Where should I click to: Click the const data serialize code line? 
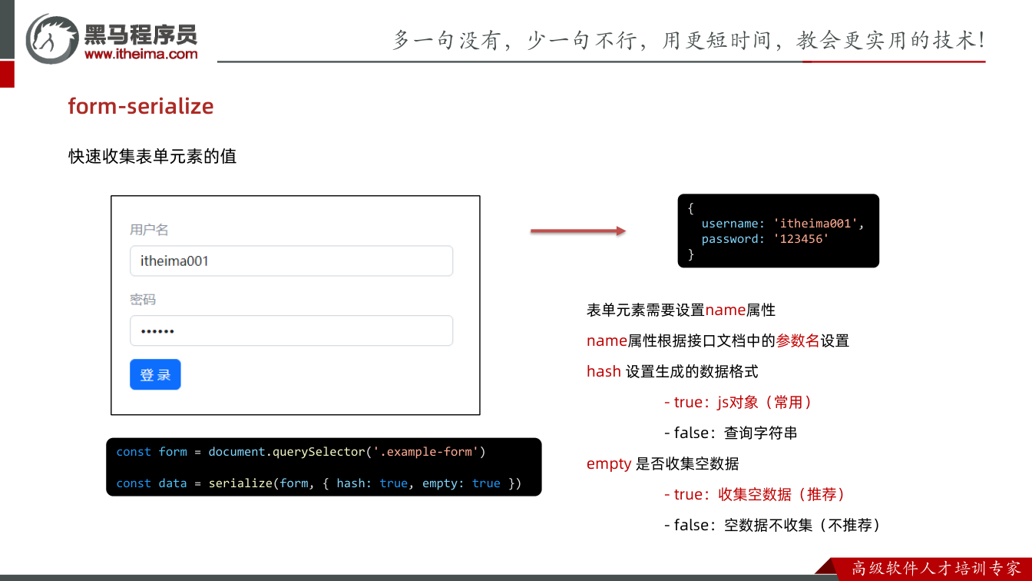coord(319,483)
